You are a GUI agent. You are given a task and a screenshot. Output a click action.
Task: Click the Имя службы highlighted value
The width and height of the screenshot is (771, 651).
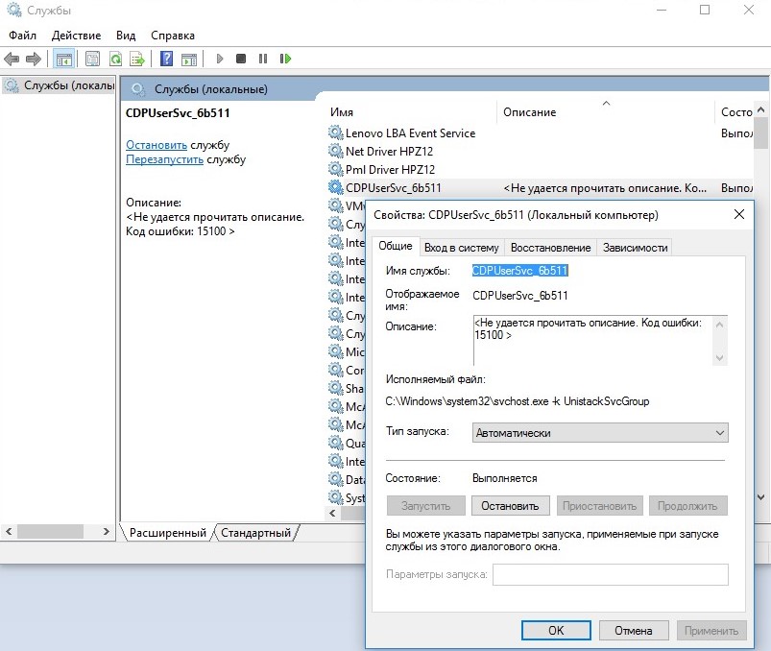coord(520,271)
